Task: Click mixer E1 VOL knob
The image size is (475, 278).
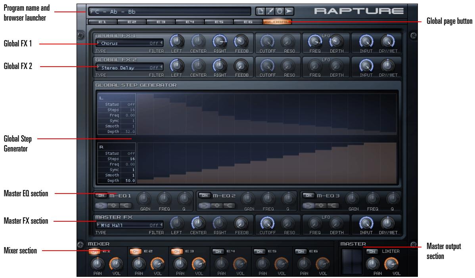Action: coord(116,264)
